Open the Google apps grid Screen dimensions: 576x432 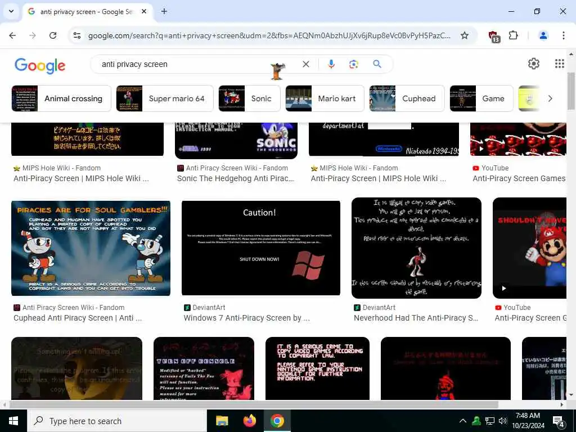(559, 64)
